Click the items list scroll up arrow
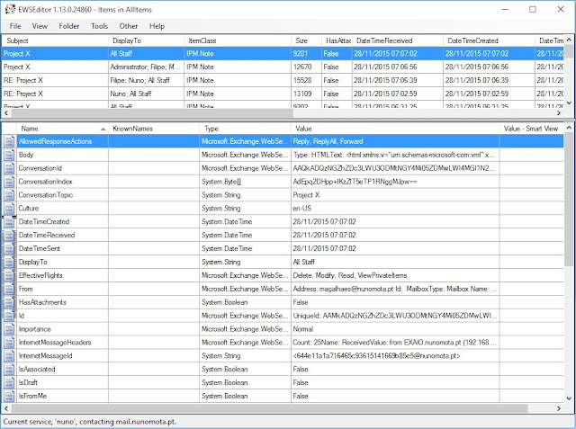The image size is (576, 429). click(569, 40)
